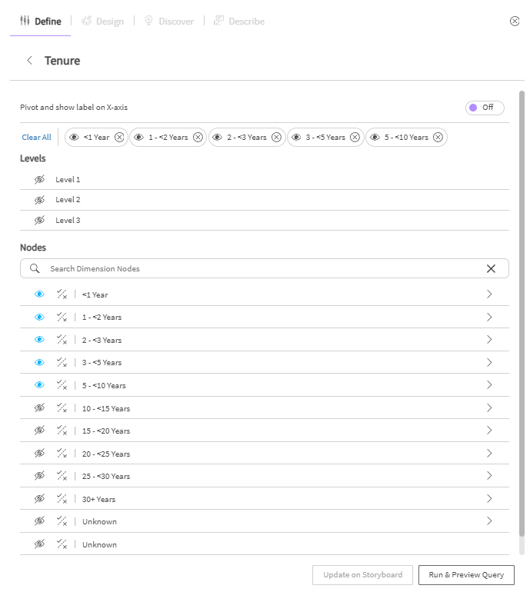Show Level 1 using its eye icon
Image resolution: width=530 pixels, height=592 pixels.
coord(40,179)
